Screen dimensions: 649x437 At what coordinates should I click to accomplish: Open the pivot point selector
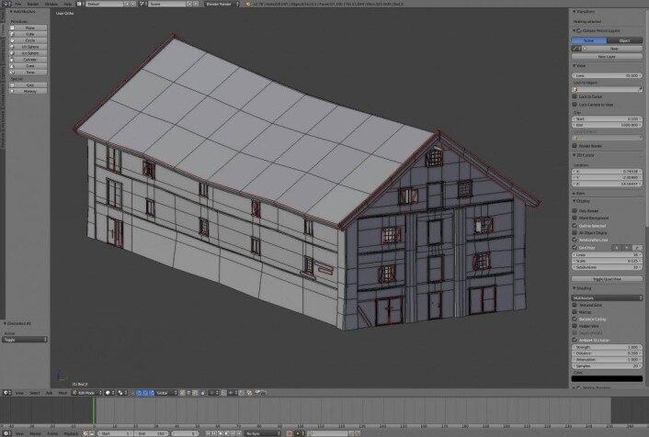point(122,393)
